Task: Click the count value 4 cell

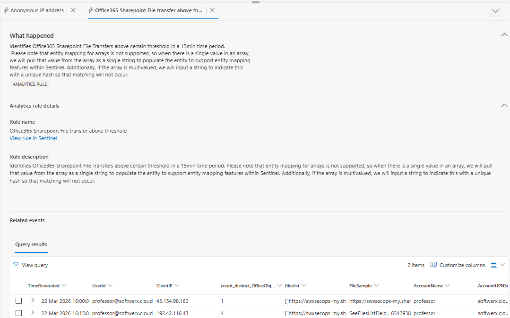Action: tap(222, 313)
